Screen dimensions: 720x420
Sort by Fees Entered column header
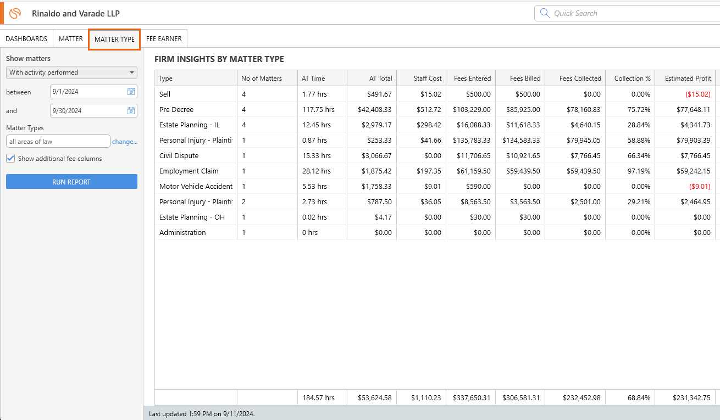(470, 79)
